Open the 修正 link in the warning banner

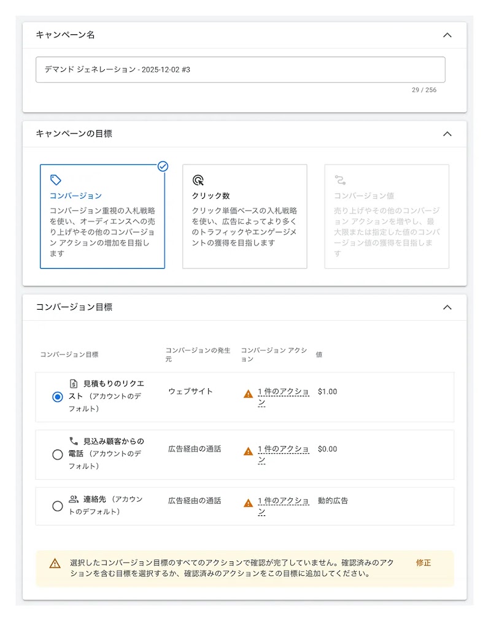(x=424, y=562)
